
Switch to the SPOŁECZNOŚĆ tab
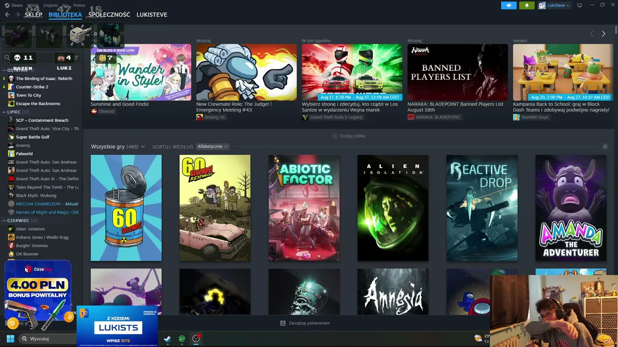(109, 14)
